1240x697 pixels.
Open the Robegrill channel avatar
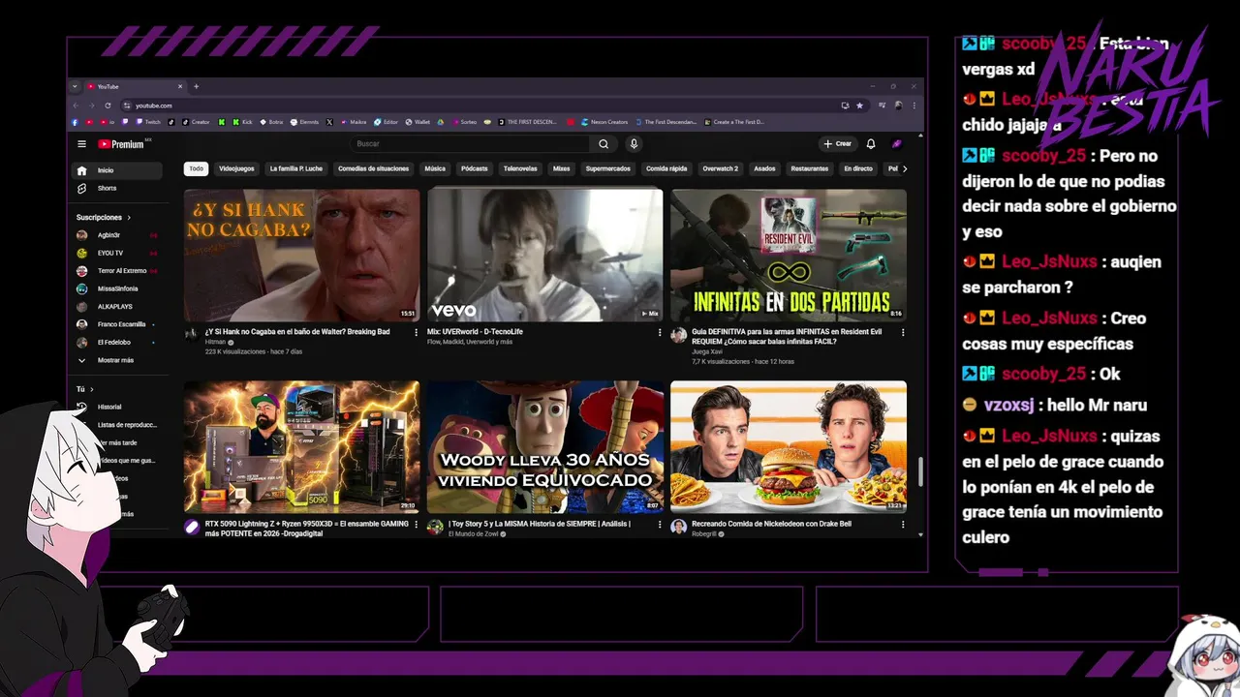[x=678, y=527]
